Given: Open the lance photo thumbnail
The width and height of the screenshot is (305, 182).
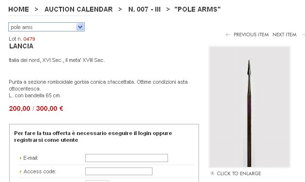Looking at the screenshot, I should tap(249, 107).
